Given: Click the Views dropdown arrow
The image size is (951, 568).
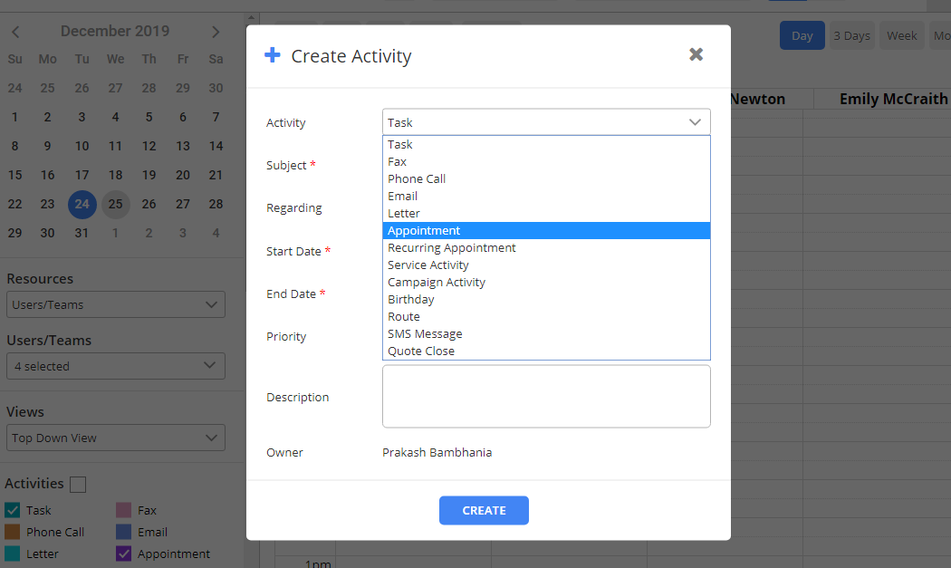Looking at the screenshot, I should point(214,438).
